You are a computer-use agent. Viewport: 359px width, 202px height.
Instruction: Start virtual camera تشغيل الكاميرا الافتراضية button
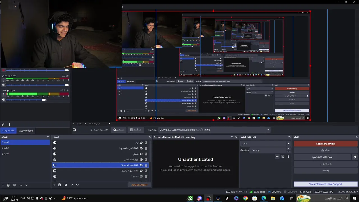[x=322, y=157]
